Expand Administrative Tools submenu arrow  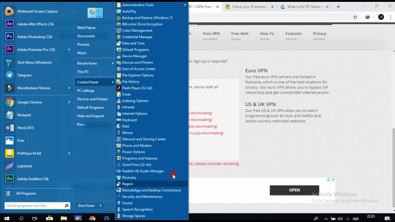click(185, 5)
